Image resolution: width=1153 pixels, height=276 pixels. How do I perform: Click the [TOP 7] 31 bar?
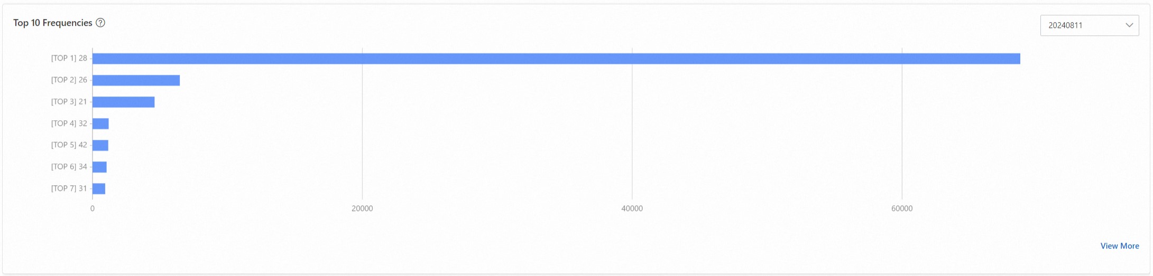pyautogui.click(x=99, y=188)
